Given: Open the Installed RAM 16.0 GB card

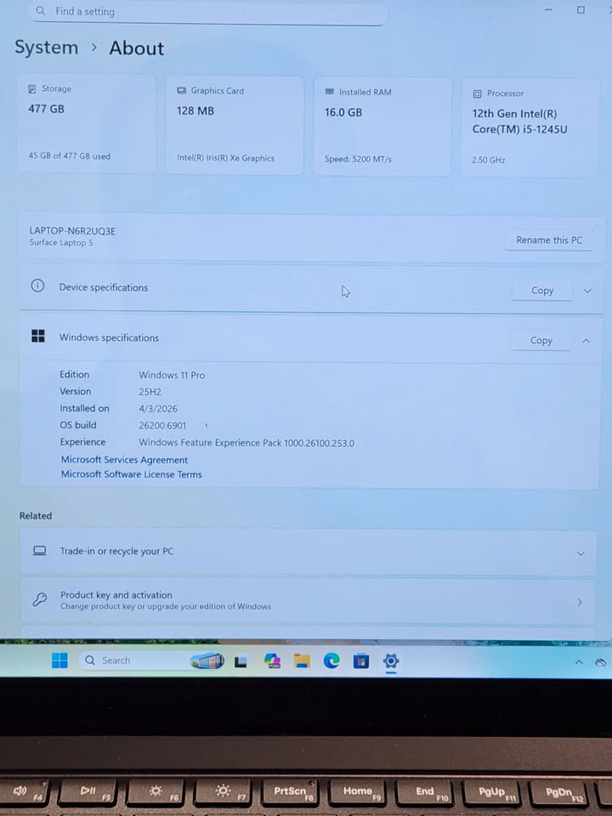Looking at the screenshot, I should tap(382, 127).
